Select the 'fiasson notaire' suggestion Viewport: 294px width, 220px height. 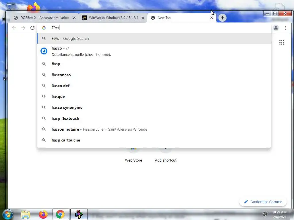pyautogui.click(x=154, y=129)
